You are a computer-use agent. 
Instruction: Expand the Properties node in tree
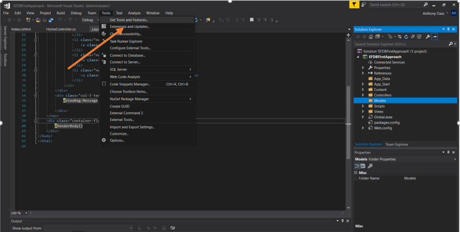[363, 68]
